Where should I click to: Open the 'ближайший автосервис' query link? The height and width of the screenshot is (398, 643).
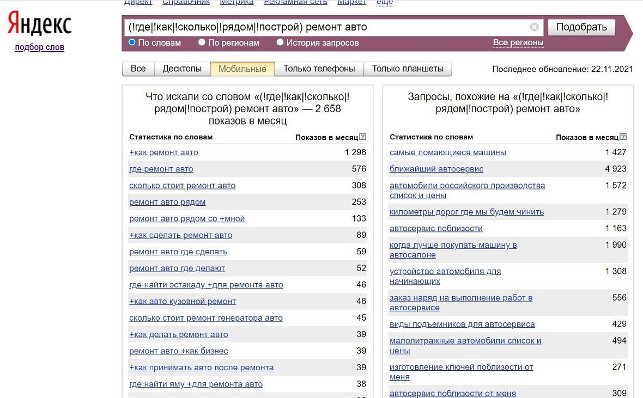[x=436, y=169]
